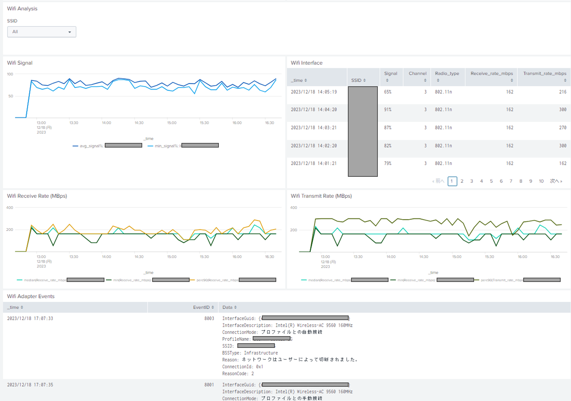Toggle min legend in Wifi Receive Rate chart
This screenshot has height=401, width=571.
tap(148, 280)
